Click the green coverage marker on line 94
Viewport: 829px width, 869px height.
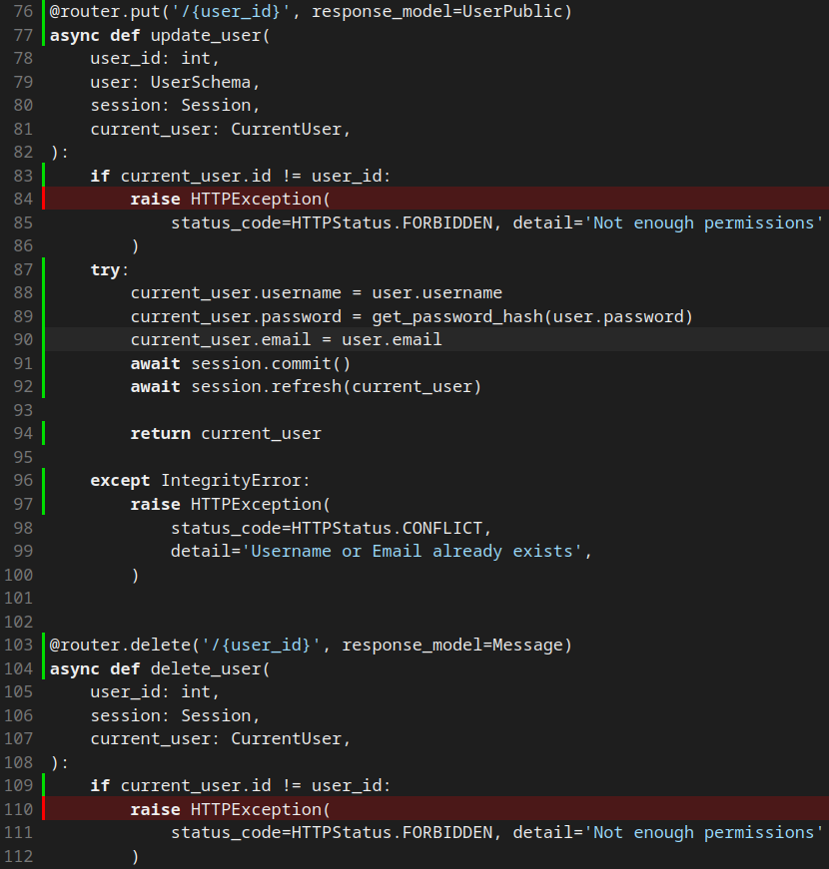click(44, 433)
